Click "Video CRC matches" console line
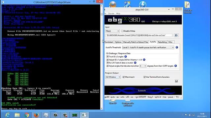 [x=18, y=73]
